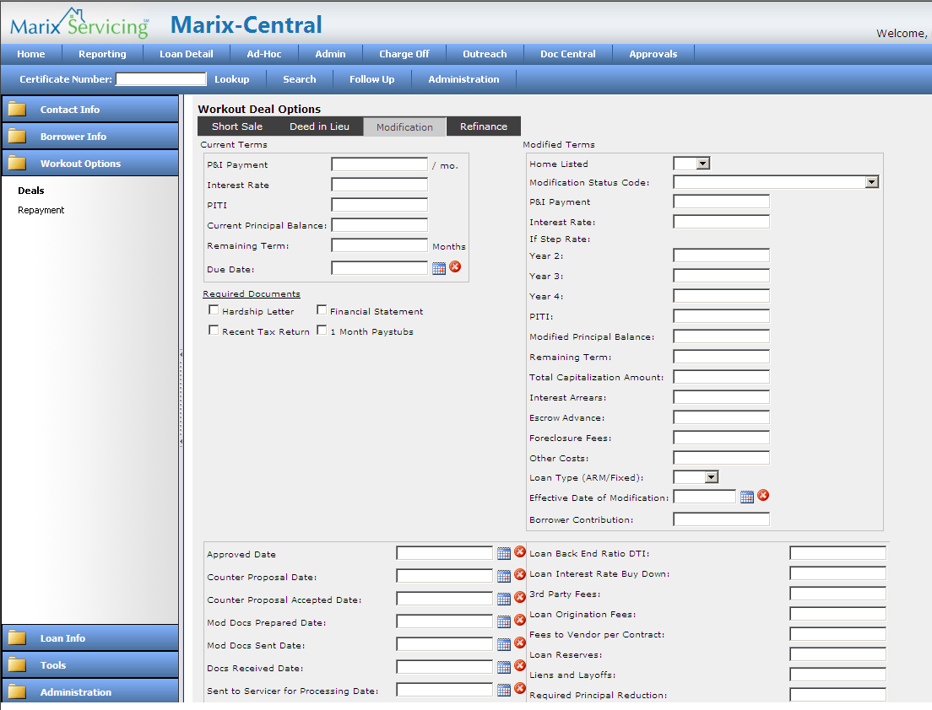Open the Loan Detail menu
This screenshot has height=710, width=932.
pos(187,54)
